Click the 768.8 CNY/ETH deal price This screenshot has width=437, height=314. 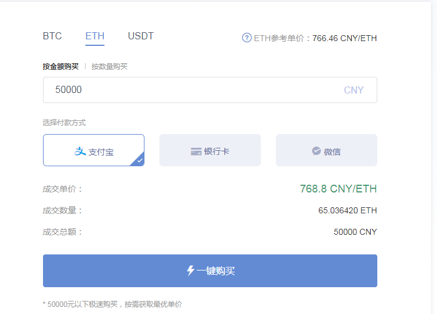pos(338,188)
